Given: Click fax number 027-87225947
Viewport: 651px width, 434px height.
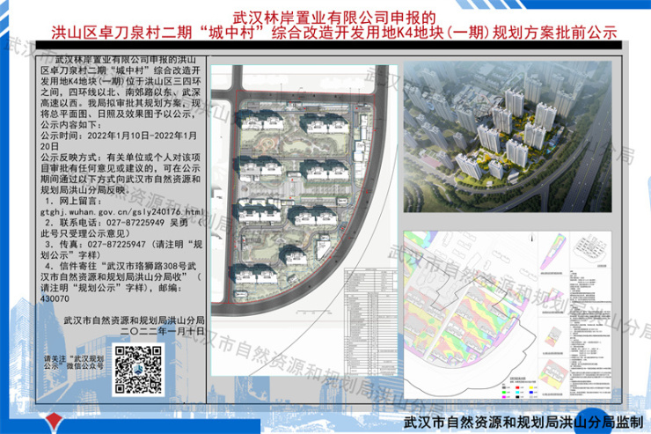Looking at the screenshot, I should point(117,244).
